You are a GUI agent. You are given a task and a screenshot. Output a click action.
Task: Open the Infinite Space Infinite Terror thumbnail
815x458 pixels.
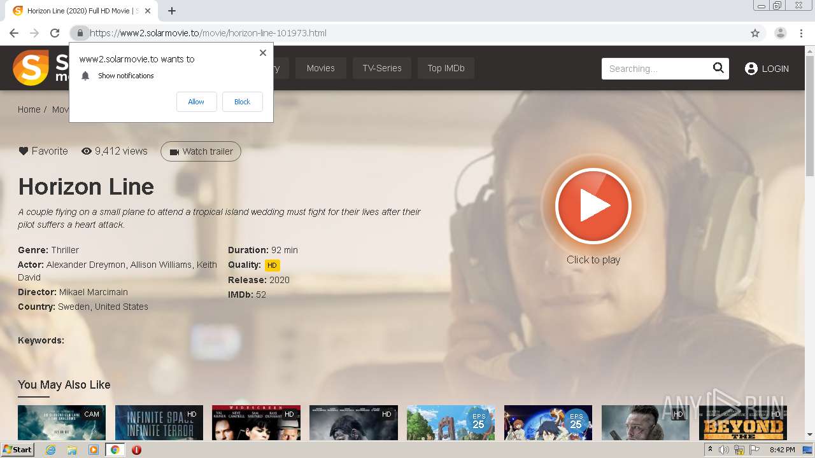pyautogui.click(x=159, y=422)
